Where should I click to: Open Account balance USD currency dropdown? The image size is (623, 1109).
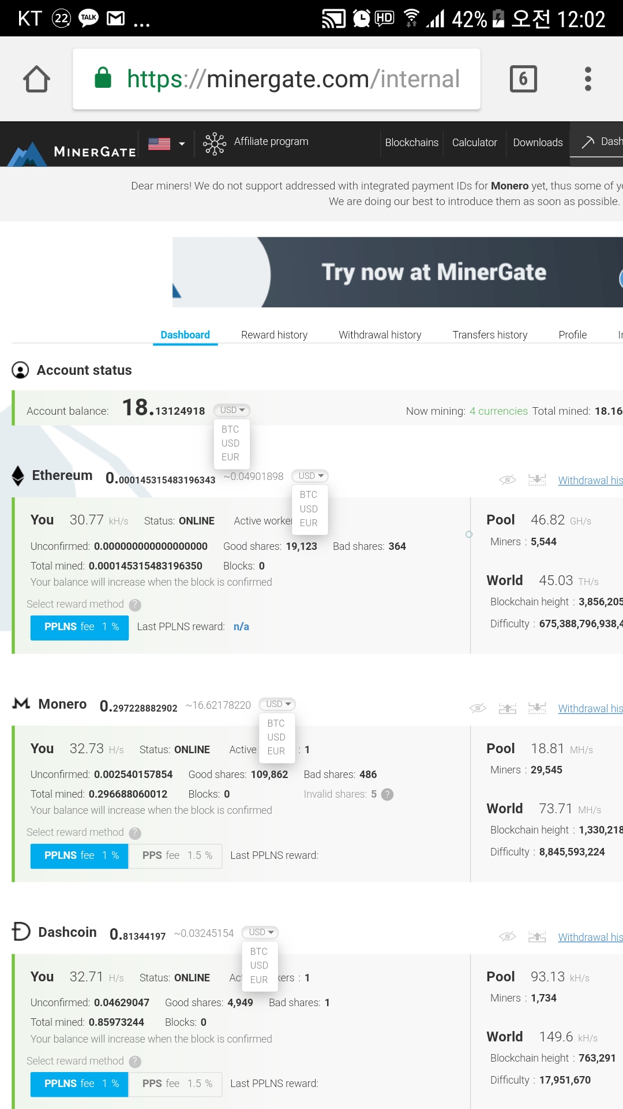(232, 410)
